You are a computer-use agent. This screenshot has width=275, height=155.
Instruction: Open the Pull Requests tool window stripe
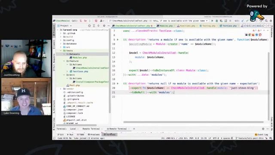point(54,62)
